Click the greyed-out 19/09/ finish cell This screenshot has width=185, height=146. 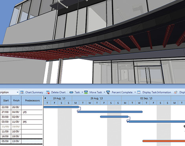tap(16, 127)
